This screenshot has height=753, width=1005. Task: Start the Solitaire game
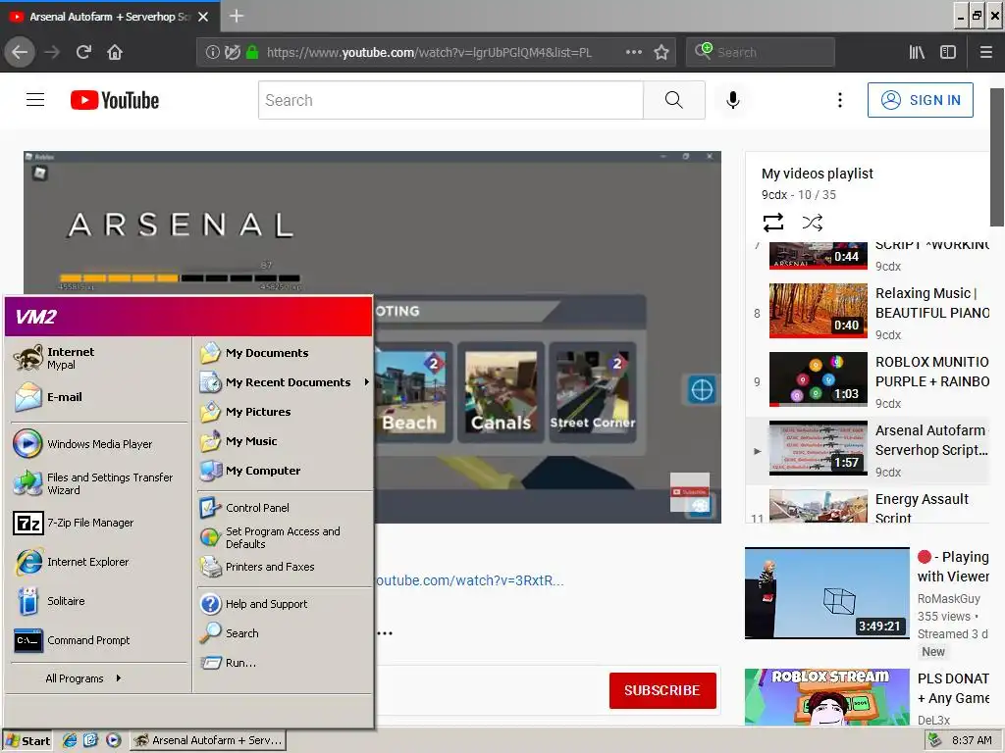pyautogui.click(x=99, y=601)
